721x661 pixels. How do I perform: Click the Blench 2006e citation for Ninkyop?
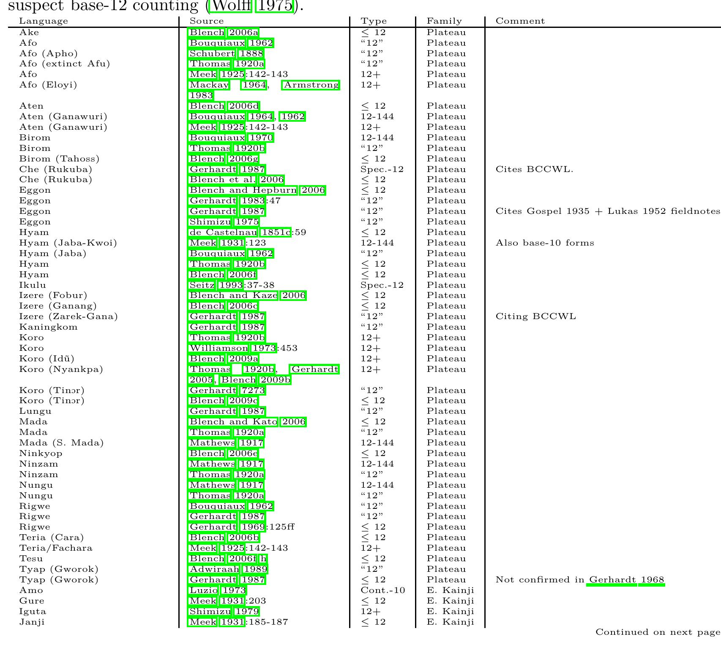tap(223, 453)
